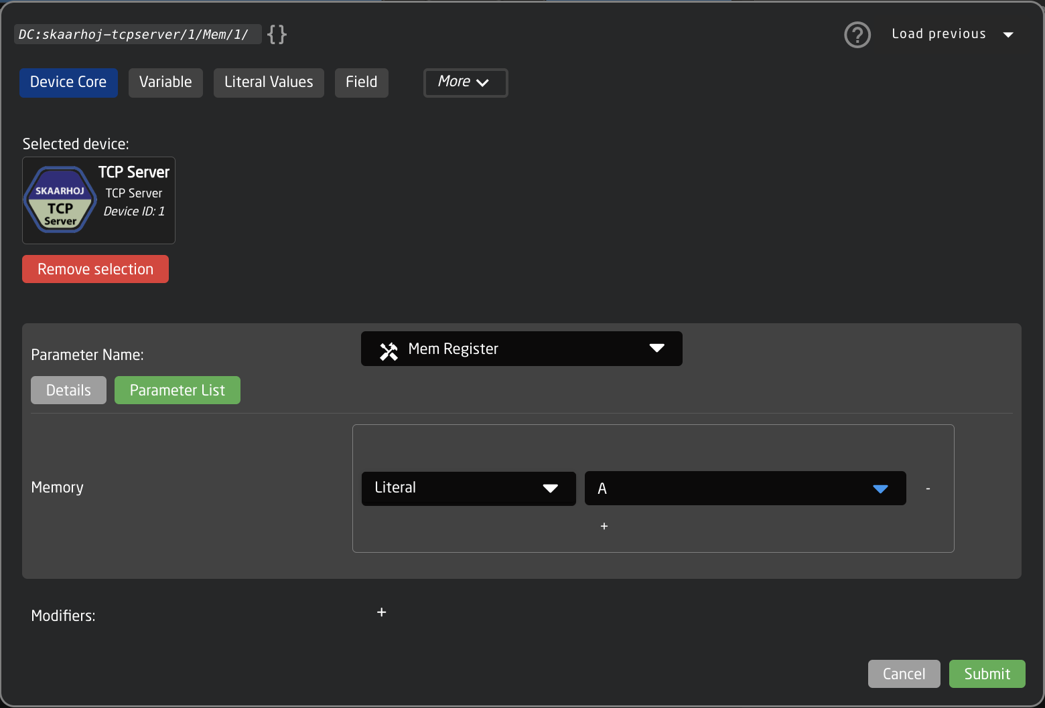The image size is (1045, 708).
Task: Click the Load previous caret icon
Action: (1009, 34)
